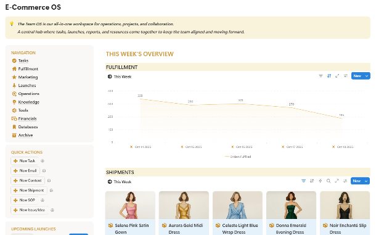Filter the Fulfillment chart view

(x=321, y=76)
